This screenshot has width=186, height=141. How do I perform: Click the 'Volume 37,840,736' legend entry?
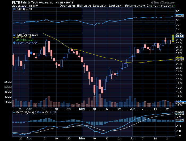tap(27, 43)
